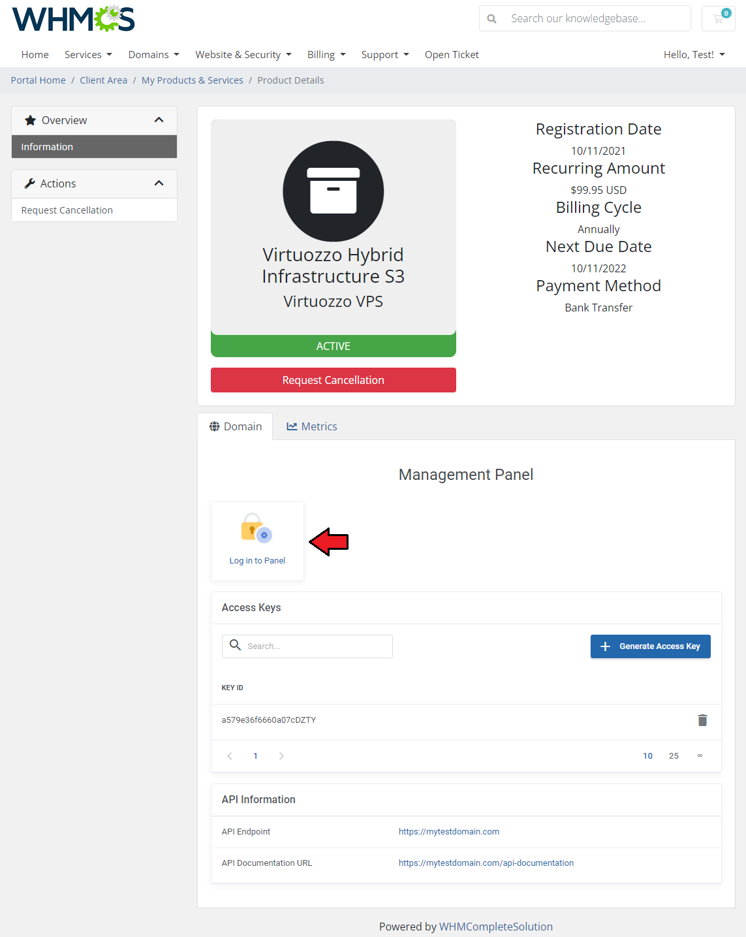
Task: Switch to the Metrics tab
Action: coord(312,426)
